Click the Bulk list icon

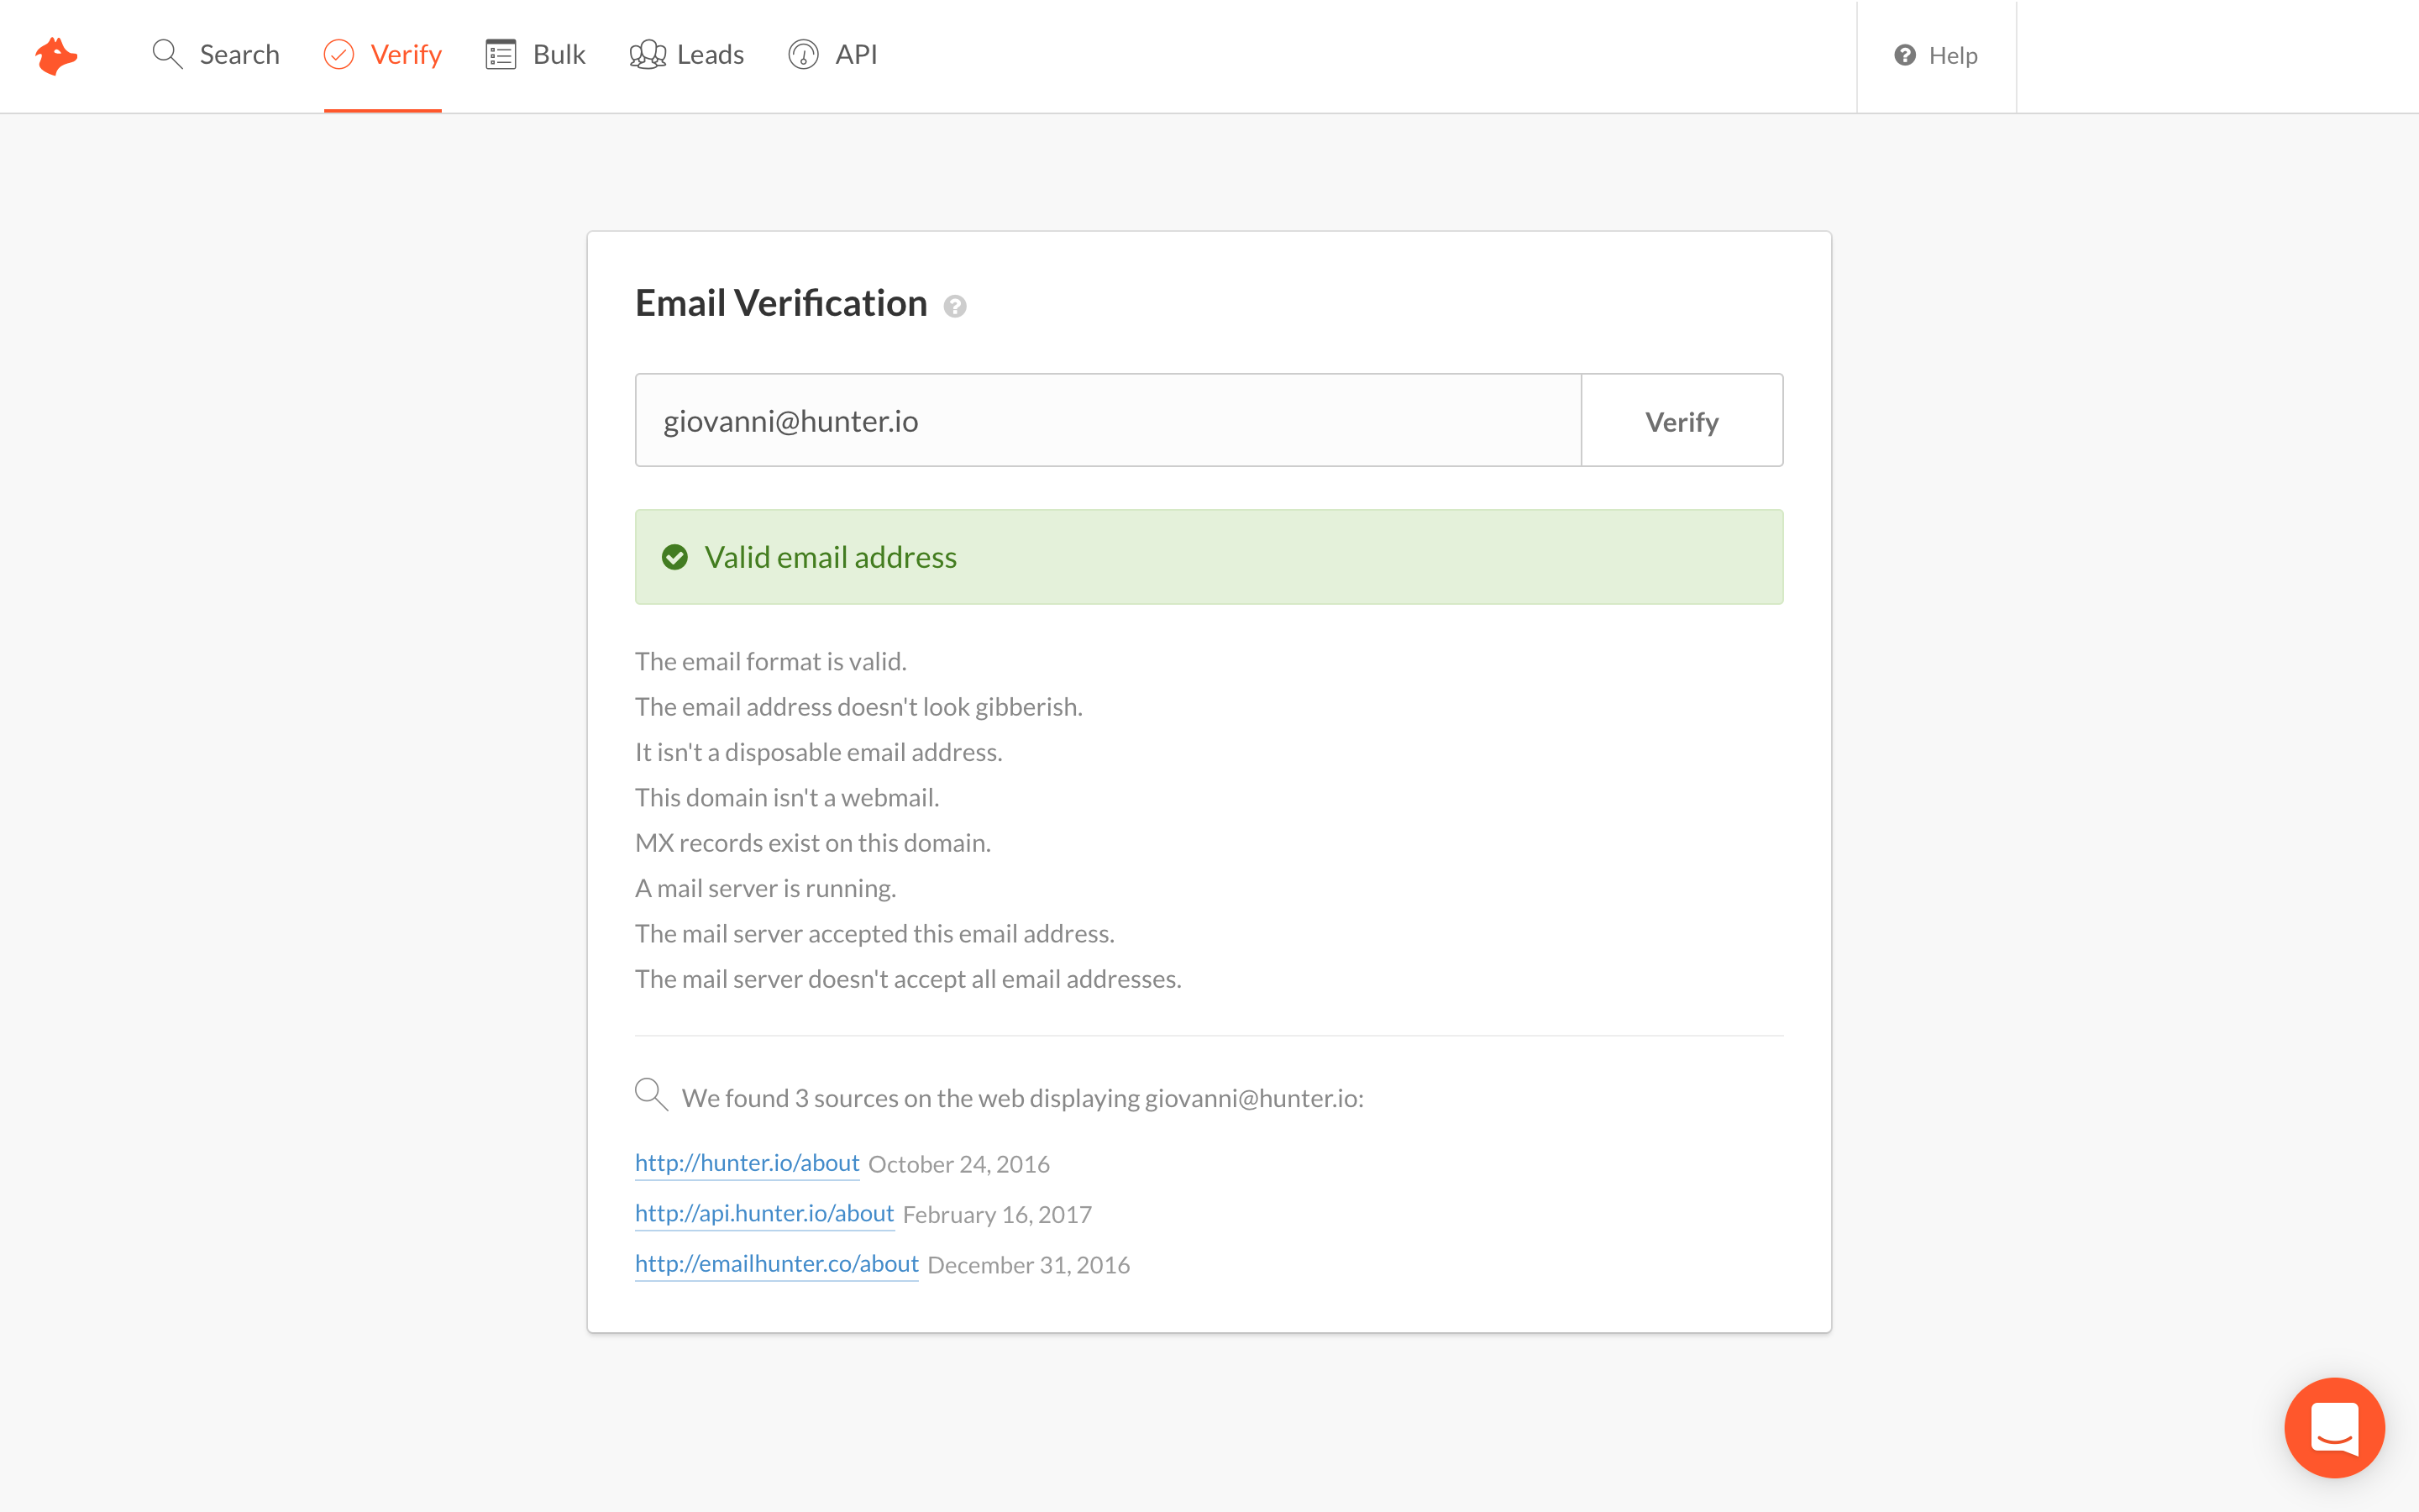[x=500, y=54]
